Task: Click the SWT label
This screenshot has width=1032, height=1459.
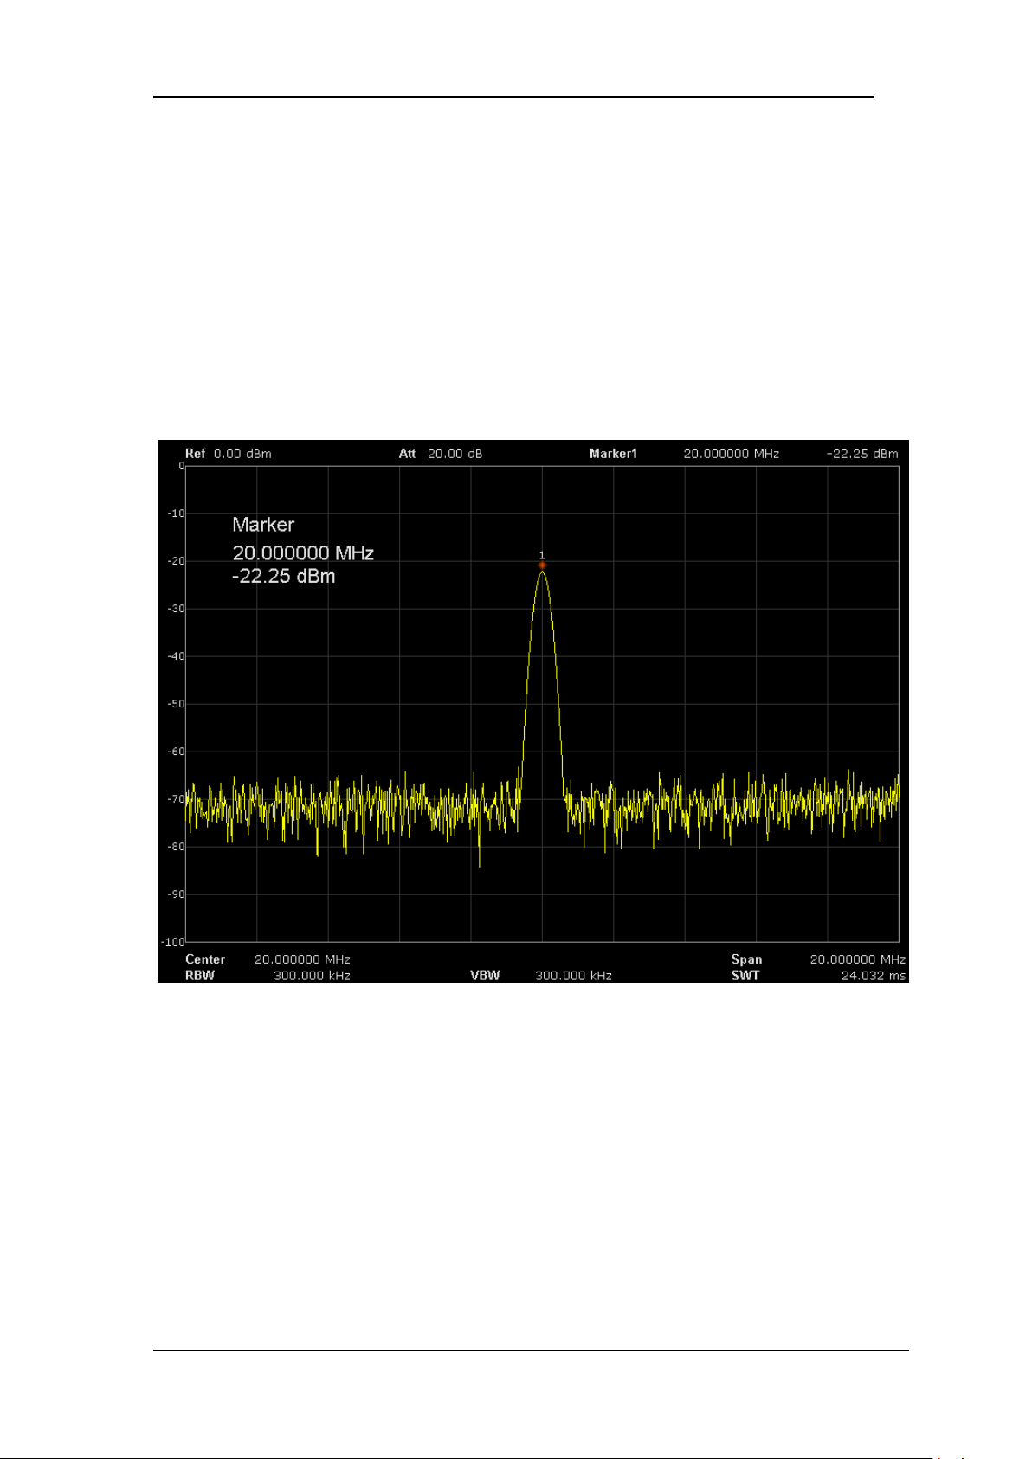Action: (745, 976)
